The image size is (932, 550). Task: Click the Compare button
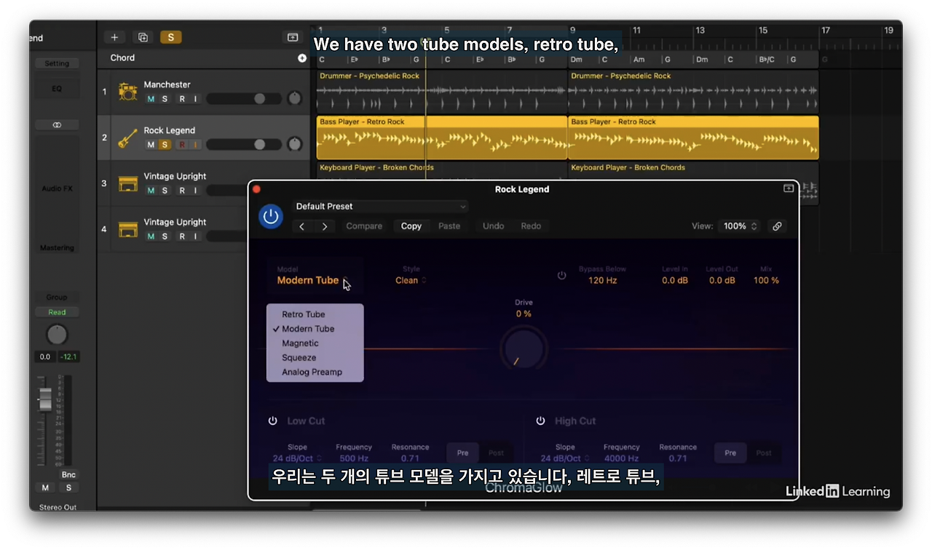tap(364, 226)
